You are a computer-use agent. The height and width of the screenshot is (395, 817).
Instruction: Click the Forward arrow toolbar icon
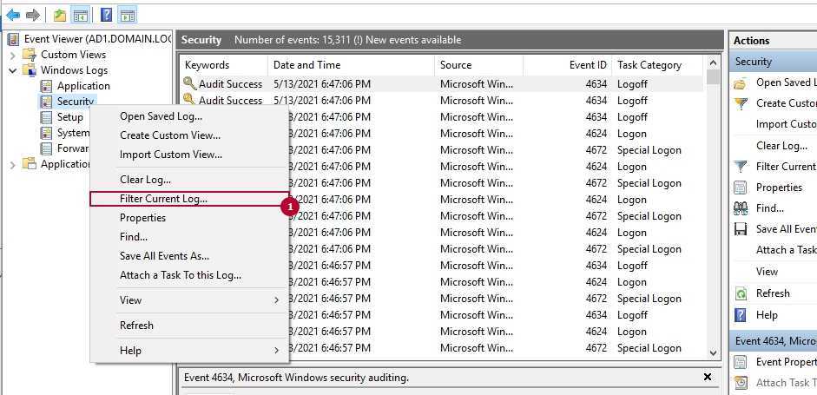click(33, 15)
